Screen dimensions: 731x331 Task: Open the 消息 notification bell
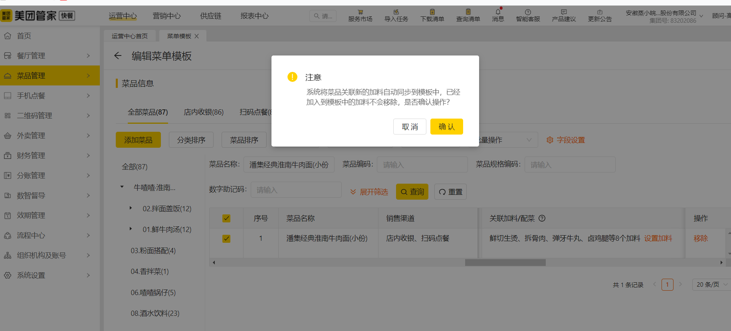tap(498, 12)
